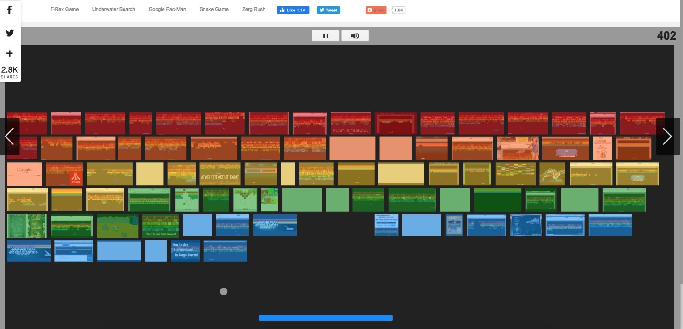
Task: Click the Facebook Like 1.1K button
Action: tap(293, 10)
